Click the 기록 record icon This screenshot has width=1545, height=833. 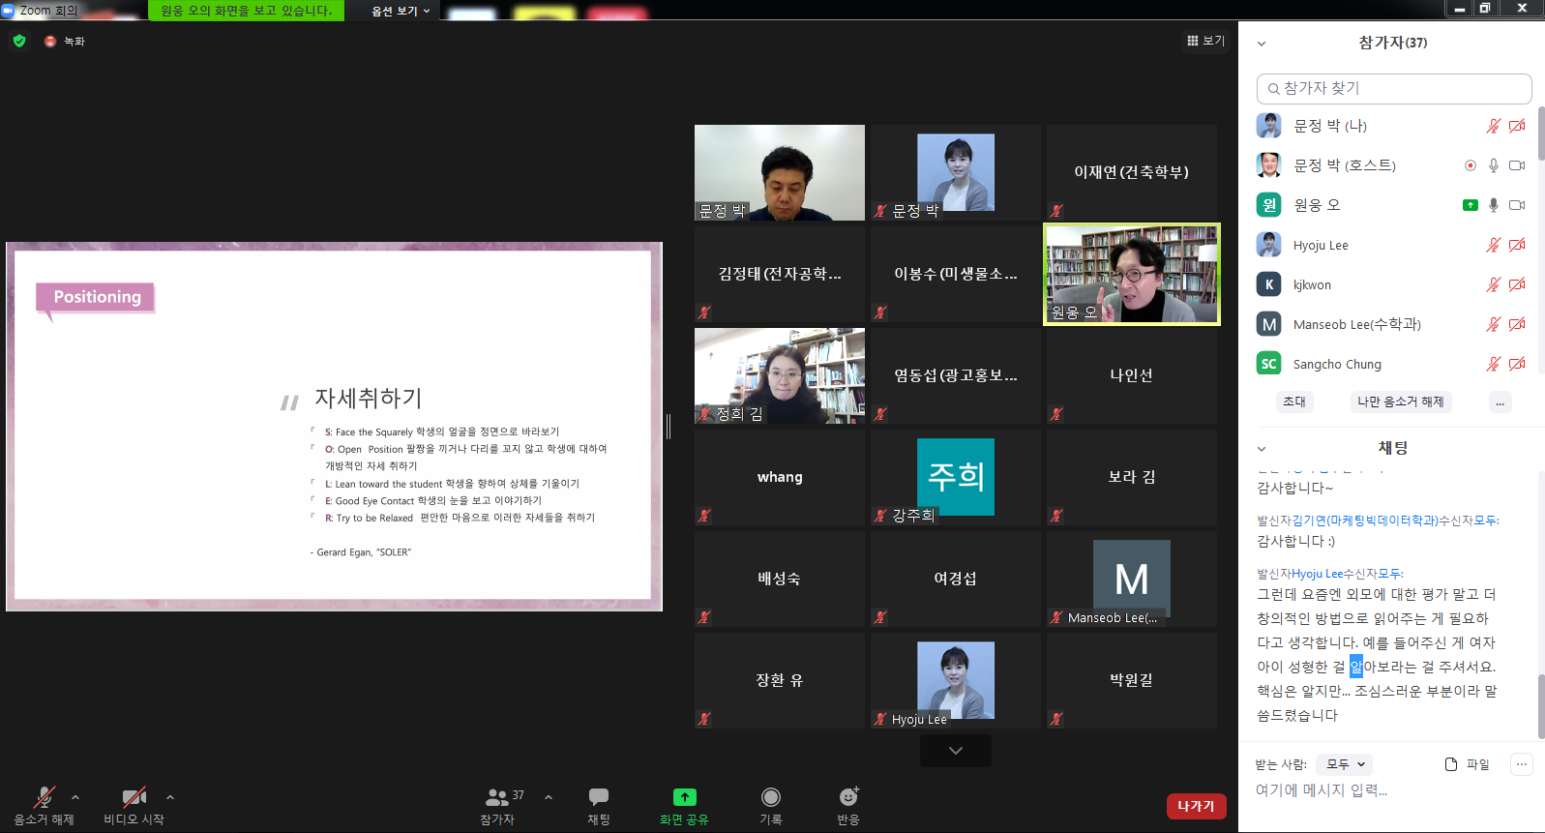click(x=771, y=797)
